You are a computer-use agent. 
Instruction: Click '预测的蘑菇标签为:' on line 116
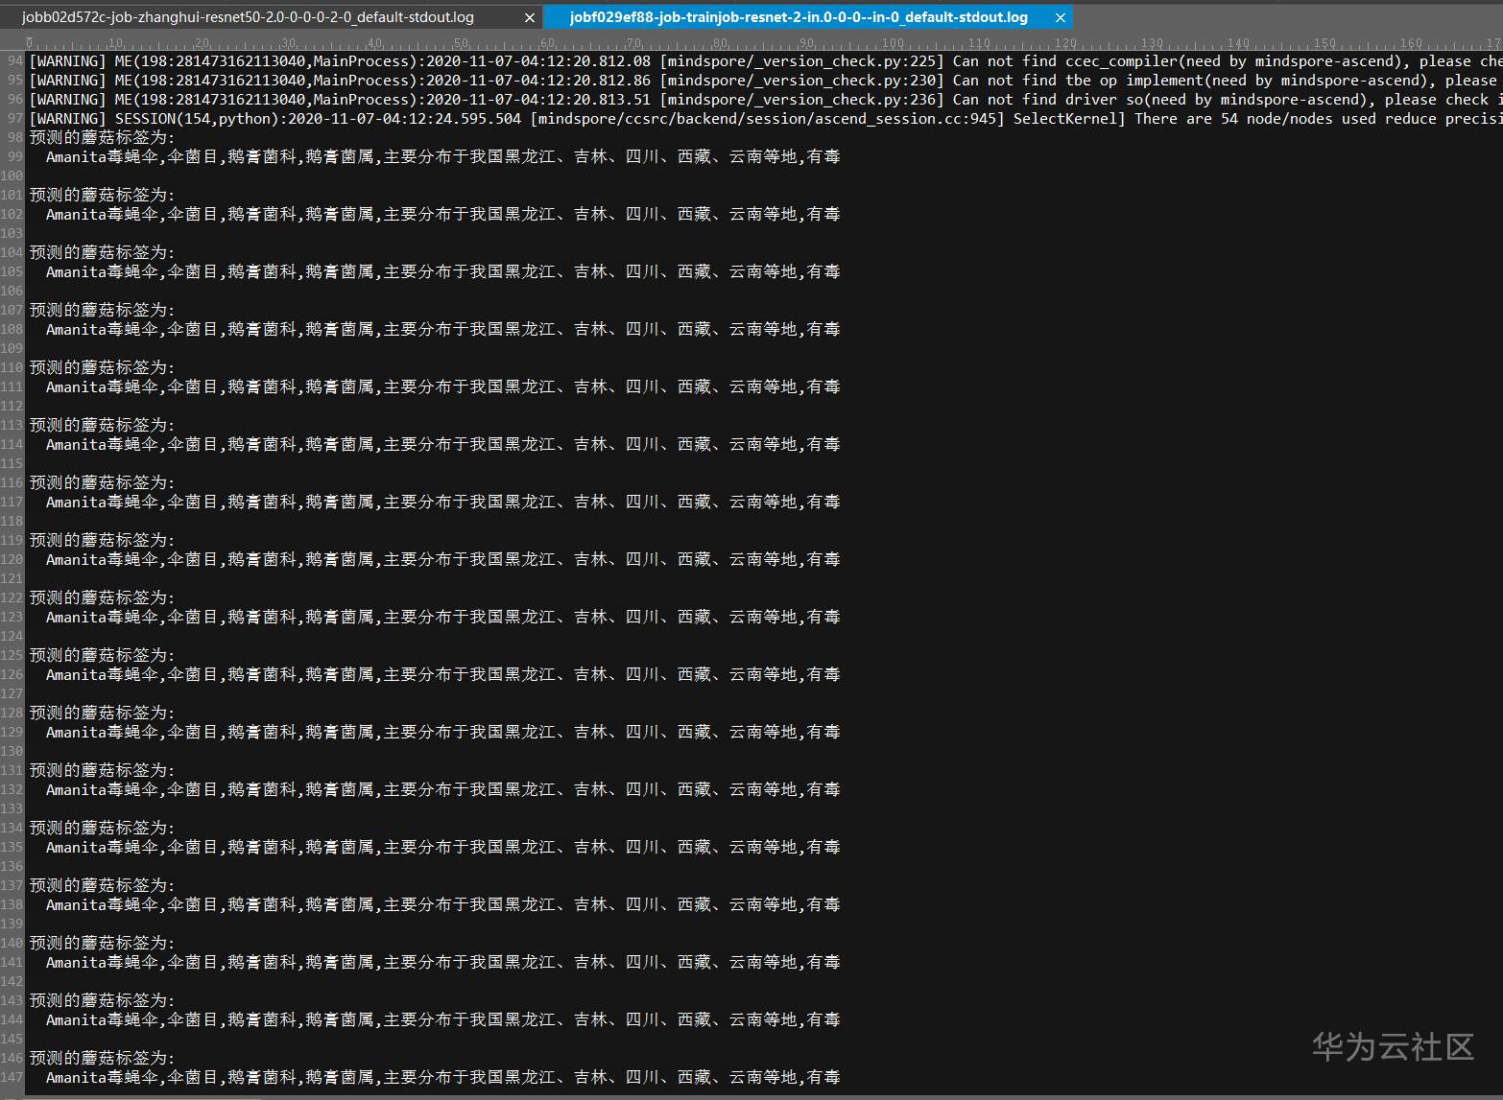[103, 483]
